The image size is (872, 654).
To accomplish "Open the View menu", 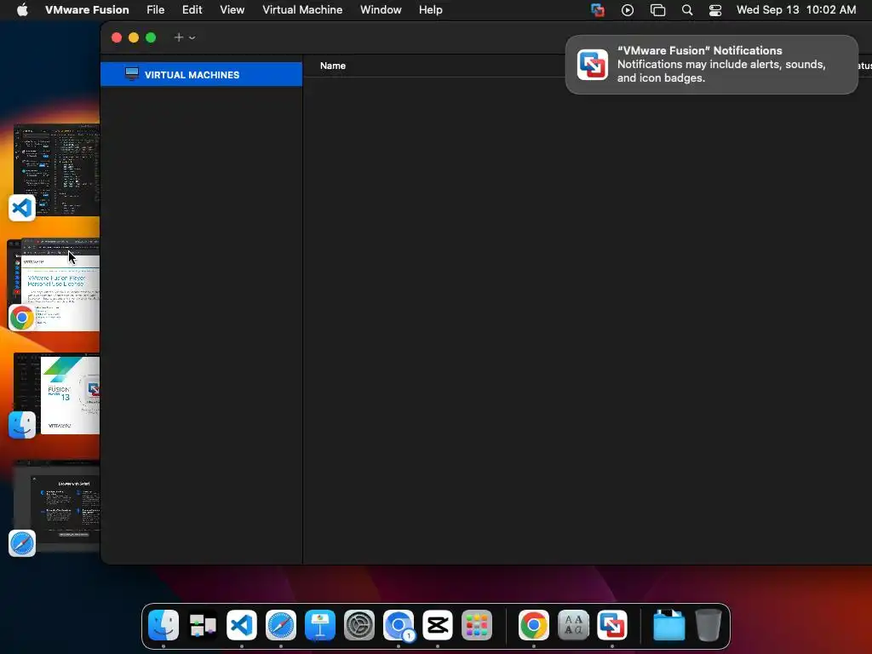I will click(x=232, y=9).
